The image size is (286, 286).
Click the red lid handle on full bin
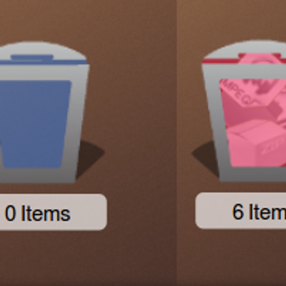point(260,56)
